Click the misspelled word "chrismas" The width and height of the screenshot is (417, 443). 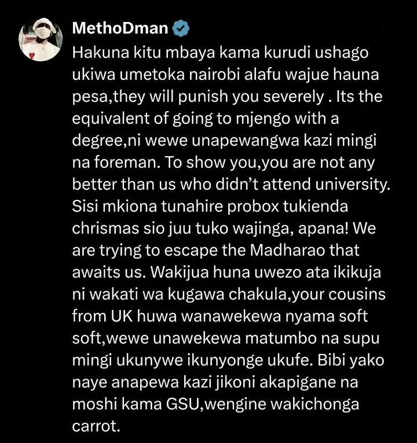click(105, 228)
